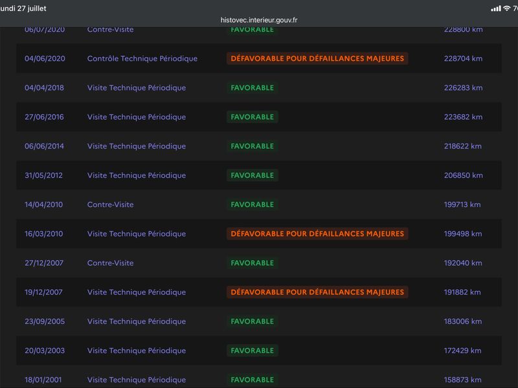Click the FAVORABLE badge on the 27/06/2016 row
The width and height of the screenshot is (518, 388).
click(252, 117)
